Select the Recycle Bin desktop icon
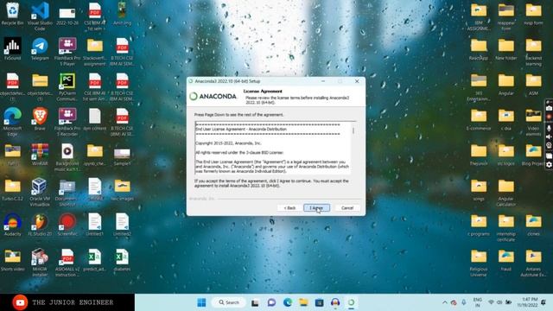Screen dimensions: 553x311 [x=12, y=15]
